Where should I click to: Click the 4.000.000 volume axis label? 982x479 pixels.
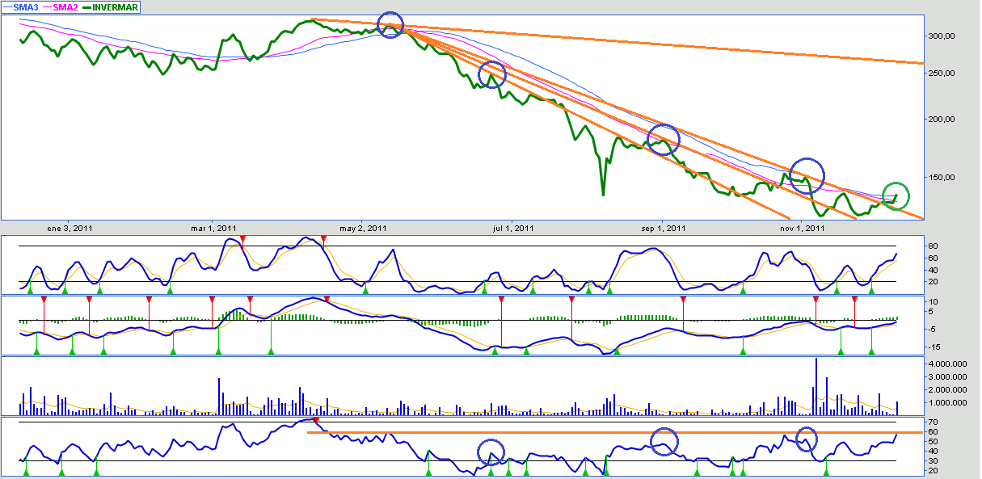click(x=950, y=365)
